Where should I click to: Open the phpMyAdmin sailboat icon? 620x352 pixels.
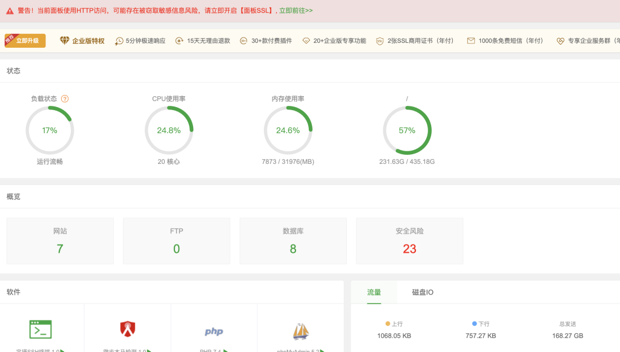300,331
